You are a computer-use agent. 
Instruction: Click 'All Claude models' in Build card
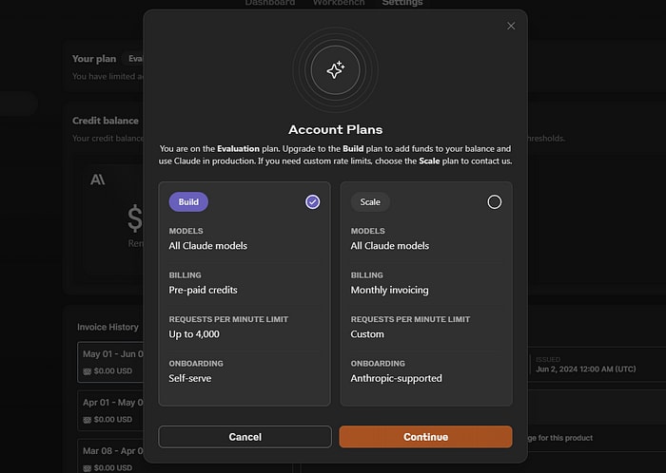tap(207, 246)
